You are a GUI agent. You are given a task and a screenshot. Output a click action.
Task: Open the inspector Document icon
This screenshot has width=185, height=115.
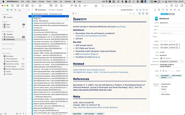[x=167, y=10]
